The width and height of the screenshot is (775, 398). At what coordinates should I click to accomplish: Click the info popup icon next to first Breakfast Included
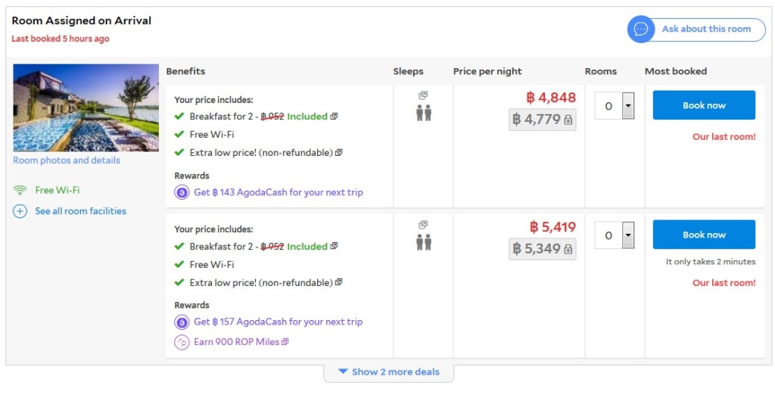click(x=335, y=117)
